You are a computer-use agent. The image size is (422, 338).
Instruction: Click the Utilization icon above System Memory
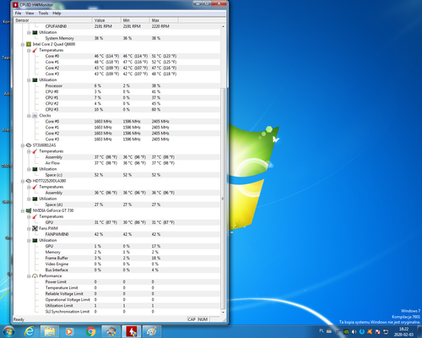coord(35,32)
